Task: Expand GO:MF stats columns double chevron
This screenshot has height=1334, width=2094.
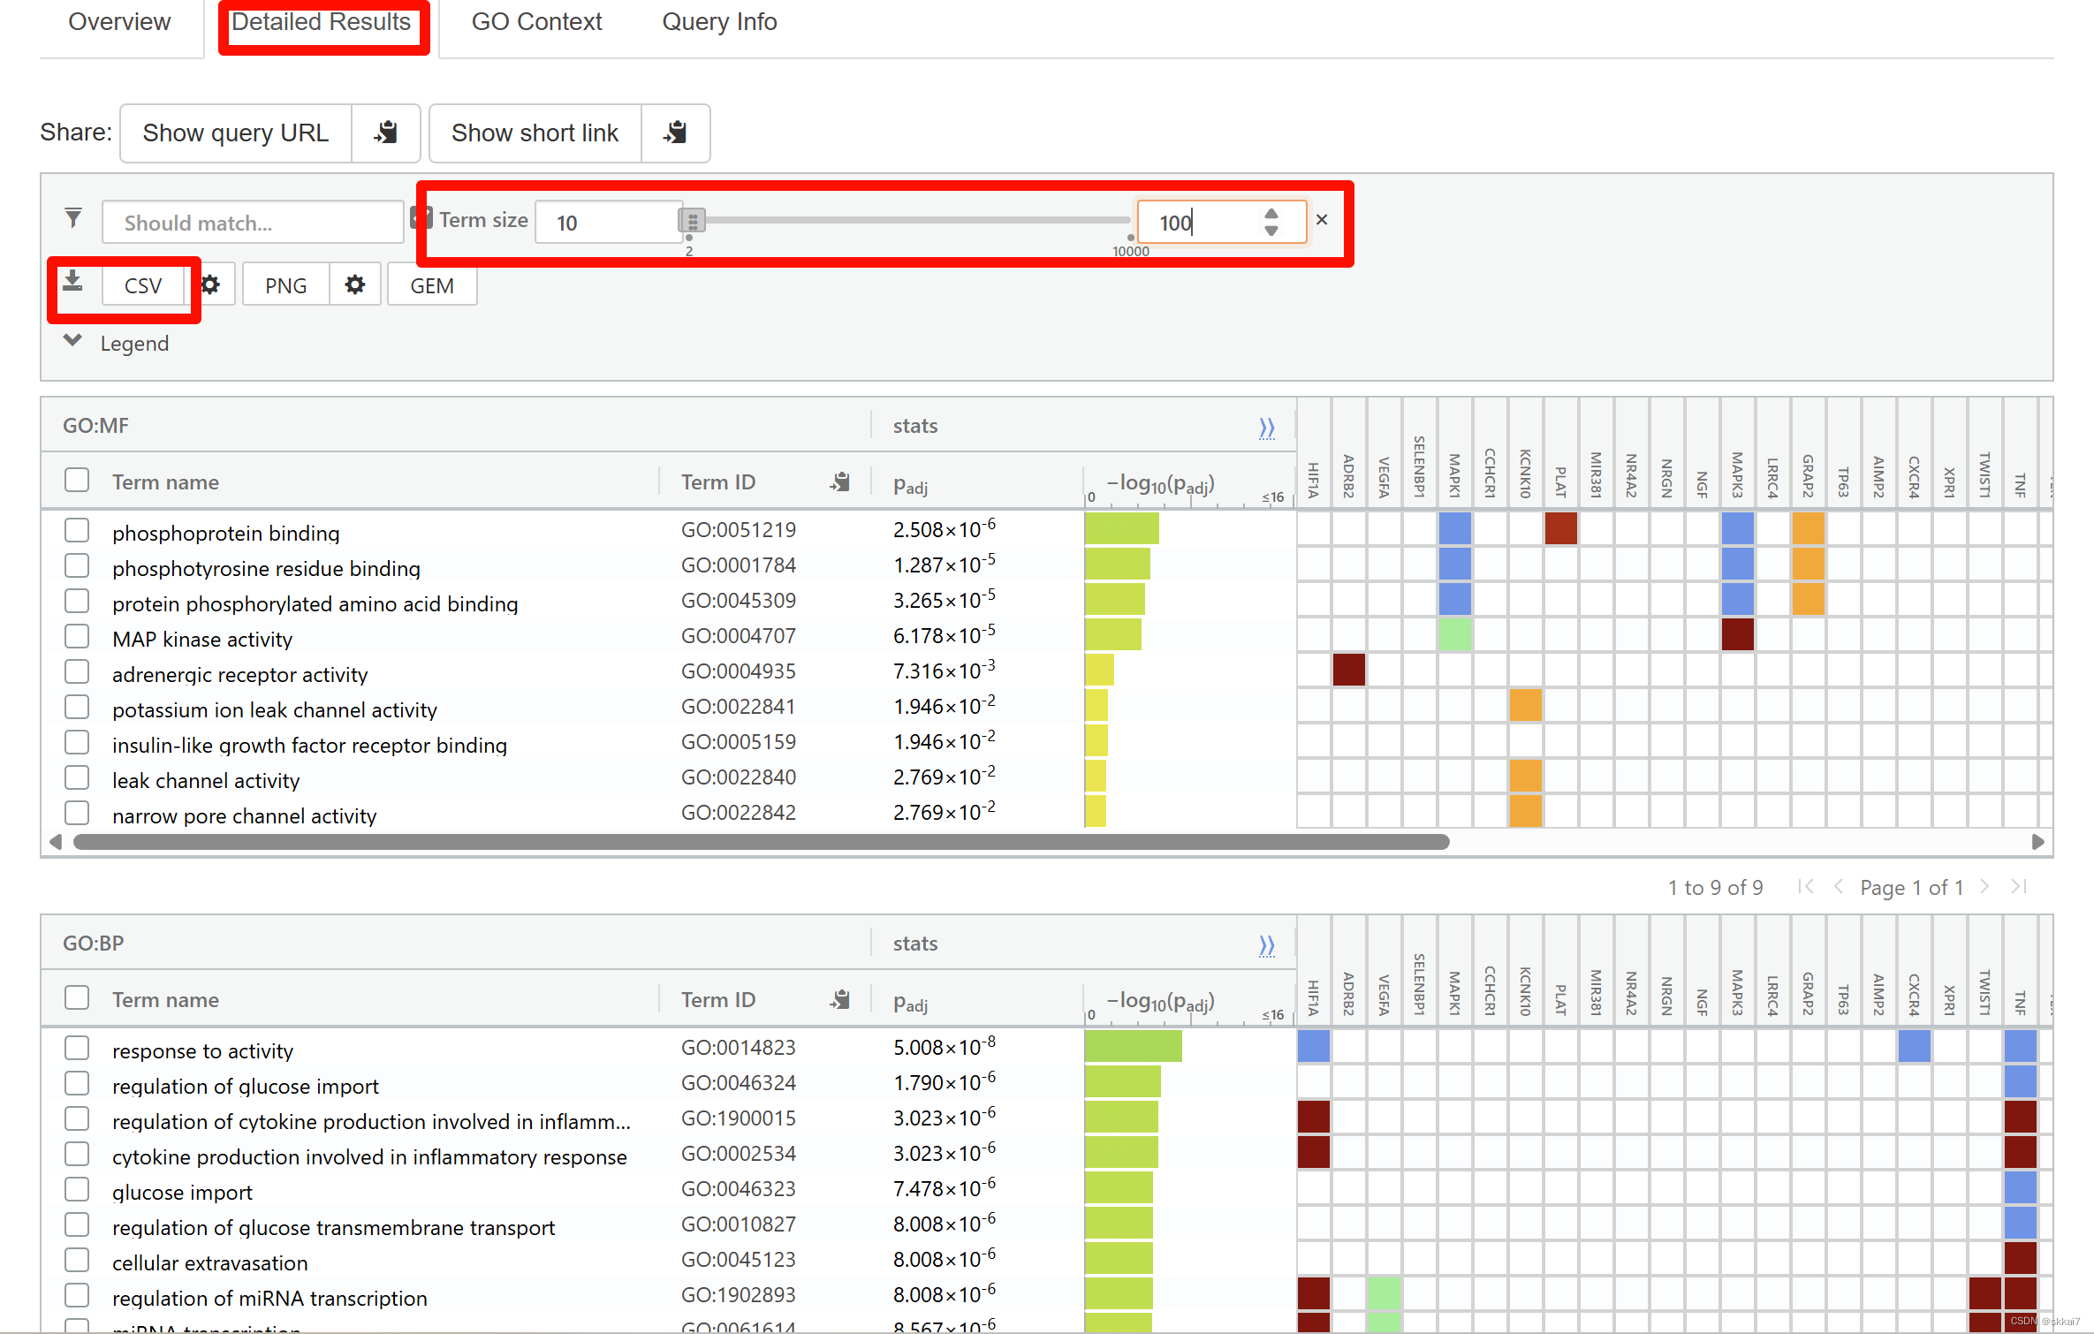Action: (x=1266, y=428)
